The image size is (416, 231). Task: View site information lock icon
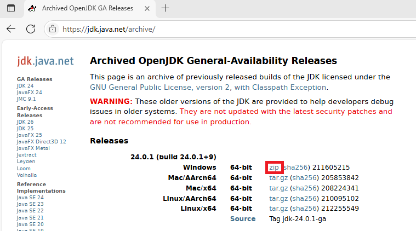point(53,29)
